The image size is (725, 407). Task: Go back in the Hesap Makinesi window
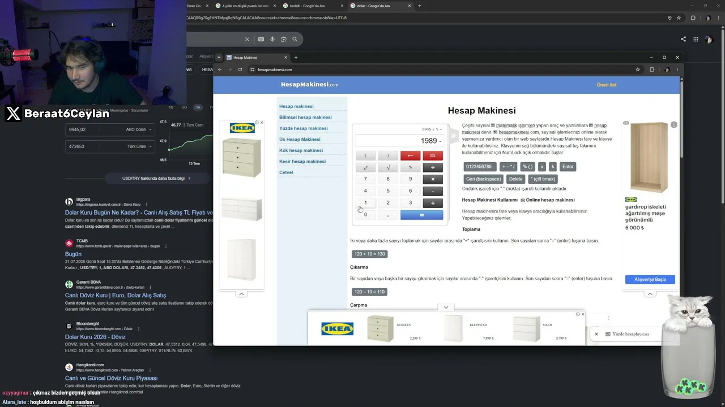tap(220, 70)
